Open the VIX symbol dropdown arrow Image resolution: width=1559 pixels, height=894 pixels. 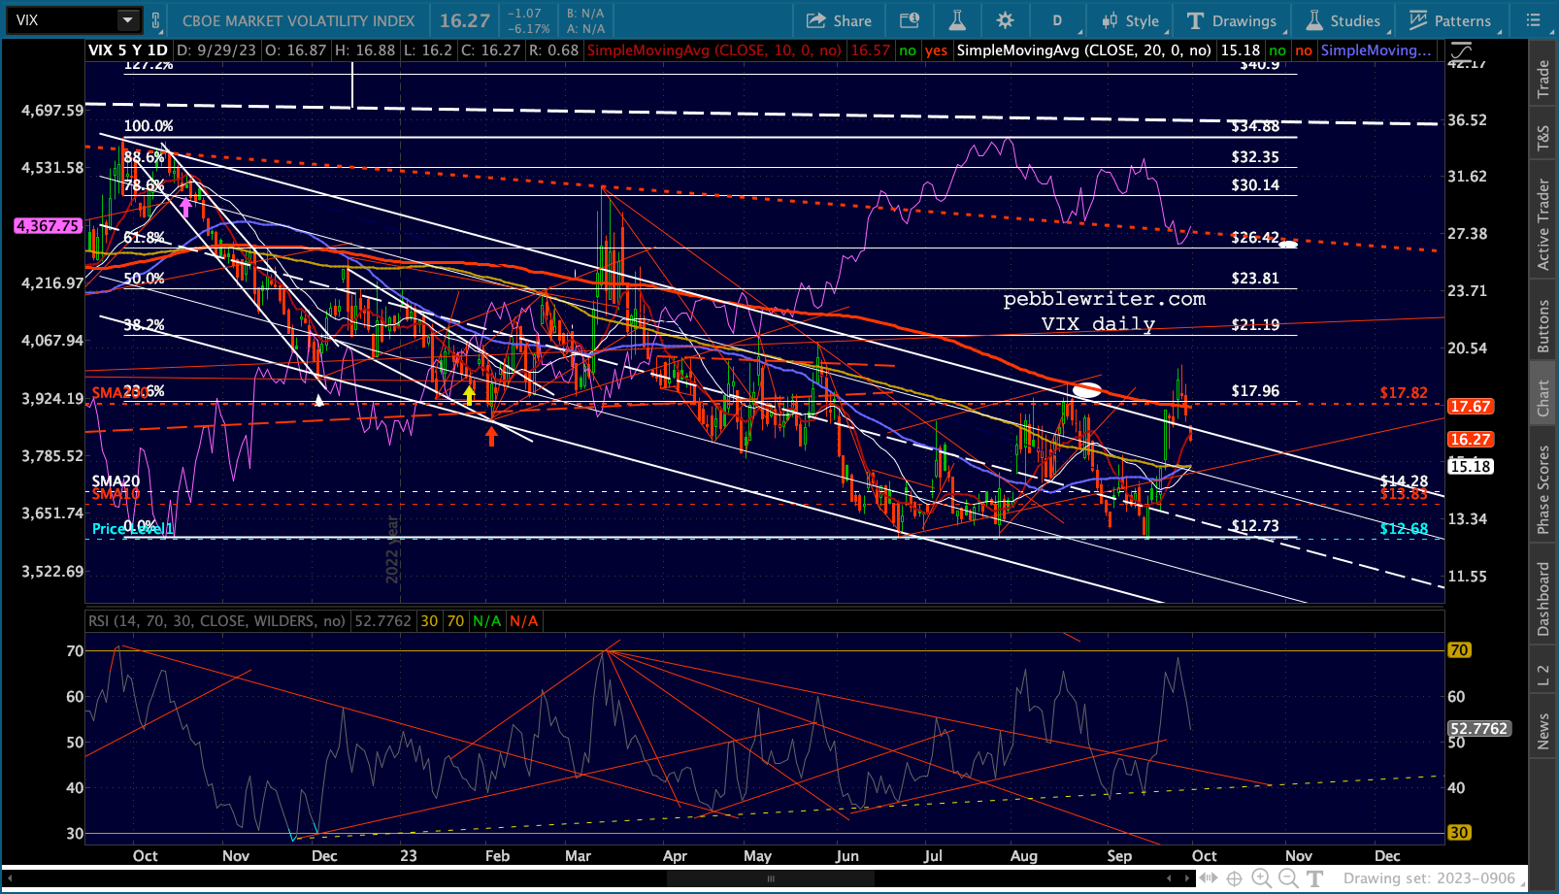128,20
